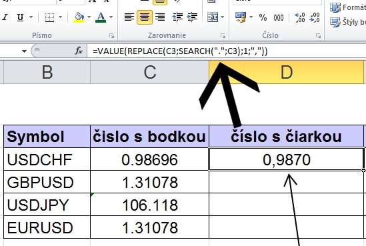Screen dimensions: 366x246
Task: Click the insert function fx button
Action: pos(79,51)
